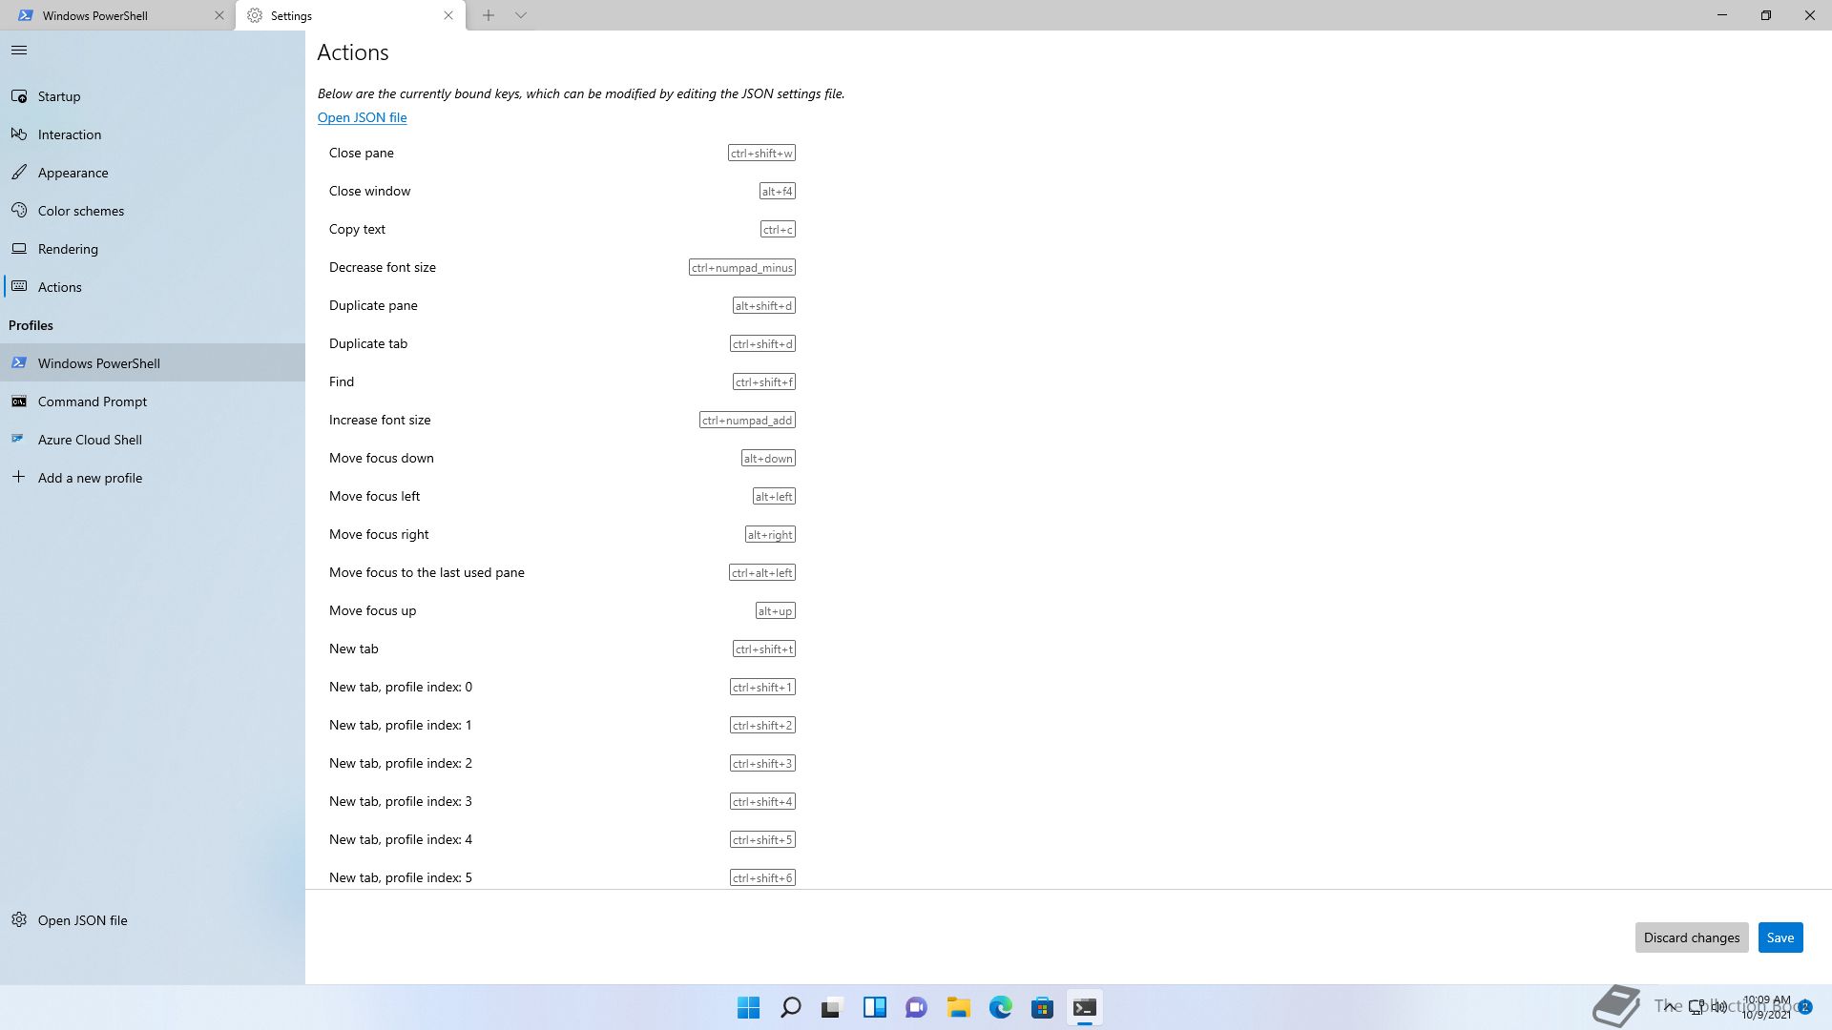Click the ctrl+numpad_add key binding
The width and height of the screenshot is (1832, 1030).
(747, 420)
